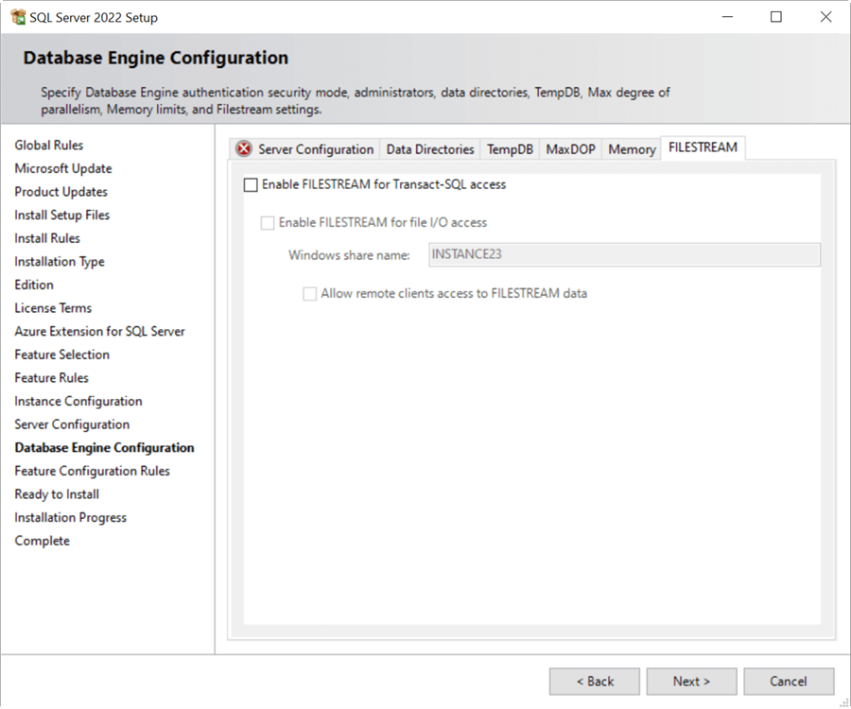
Task: Go to Azure Extension for SQL Server
Action: tap(98, 331)
